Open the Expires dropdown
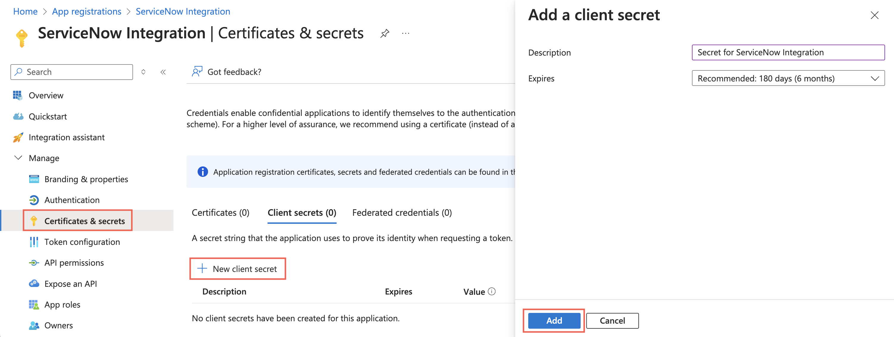Image resolution: width=894 pixels, height=337 pixels. 788,78
